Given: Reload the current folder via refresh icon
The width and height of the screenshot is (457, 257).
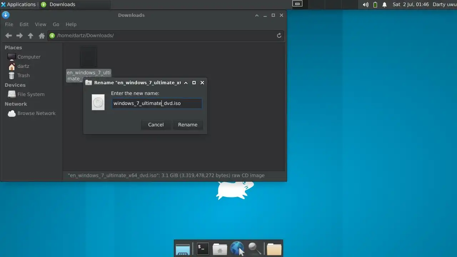Looking at the screenshot, I should pos(279,35).
